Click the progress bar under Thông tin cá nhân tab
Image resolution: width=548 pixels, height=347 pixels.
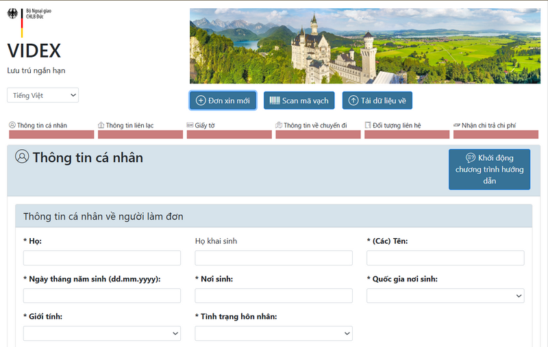(51, 134)
